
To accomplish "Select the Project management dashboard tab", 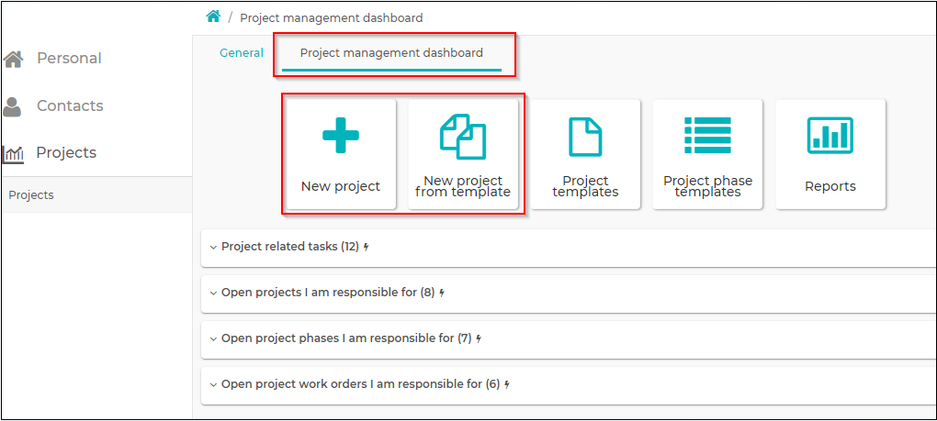I will coord(391,53).
